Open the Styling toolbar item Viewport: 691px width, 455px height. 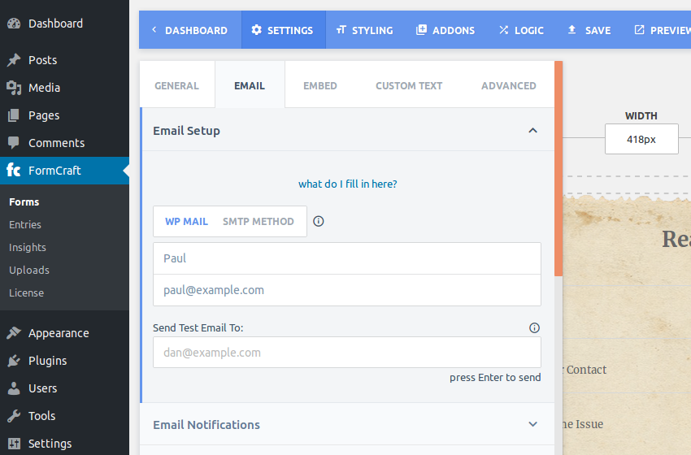click(x=364, y=30)
